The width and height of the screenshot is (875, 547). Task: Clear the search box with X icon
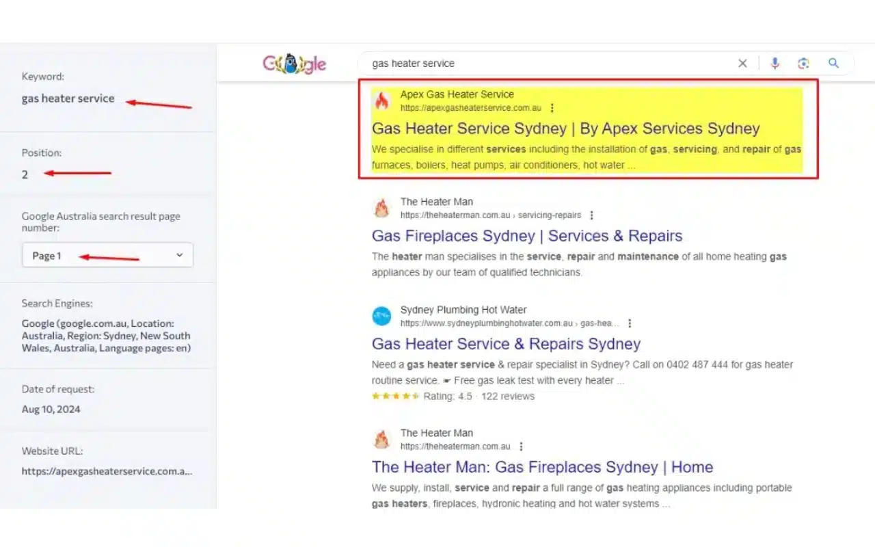[x=742, y=64]
